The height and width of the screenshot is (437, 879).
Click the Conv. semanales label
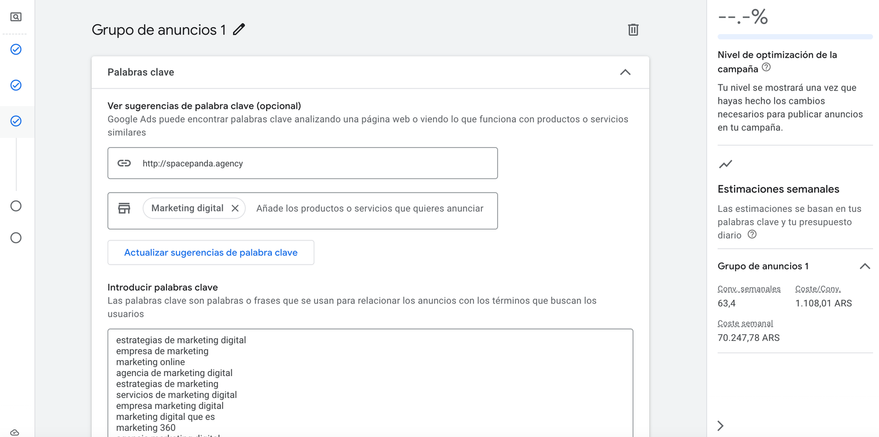(x=749, y=289)
